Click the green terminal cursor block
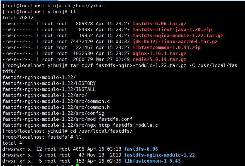 point(77,165)
